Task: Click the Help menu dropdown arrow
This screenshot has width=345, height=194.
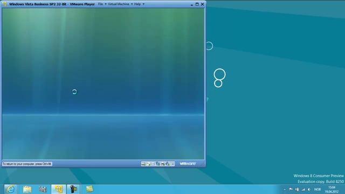Action: coord(143,4)
